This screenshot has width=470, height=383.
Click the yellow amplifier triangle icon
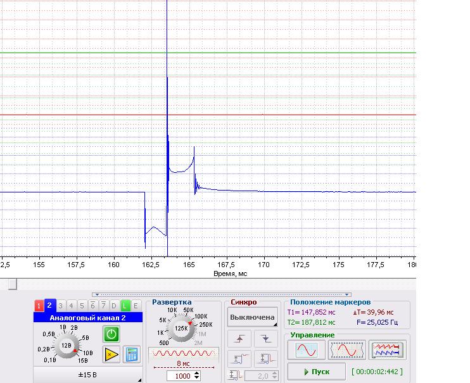111,355
